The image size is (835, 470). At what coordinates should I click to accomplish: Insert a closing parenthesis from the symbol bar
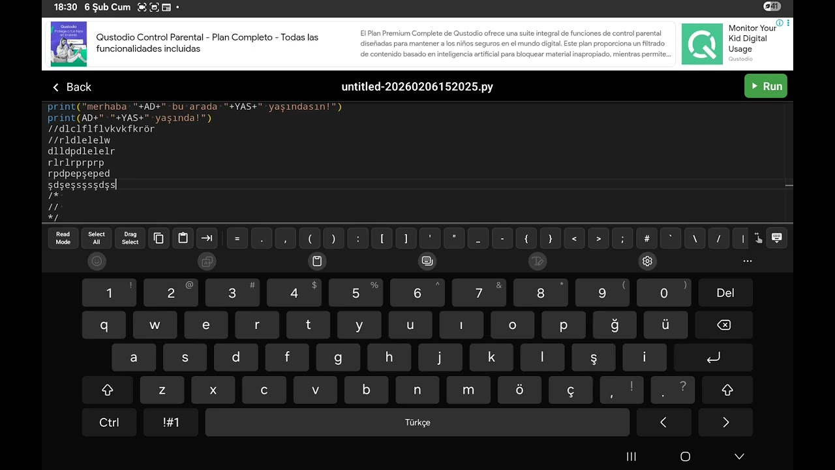[x=333, y=239]
